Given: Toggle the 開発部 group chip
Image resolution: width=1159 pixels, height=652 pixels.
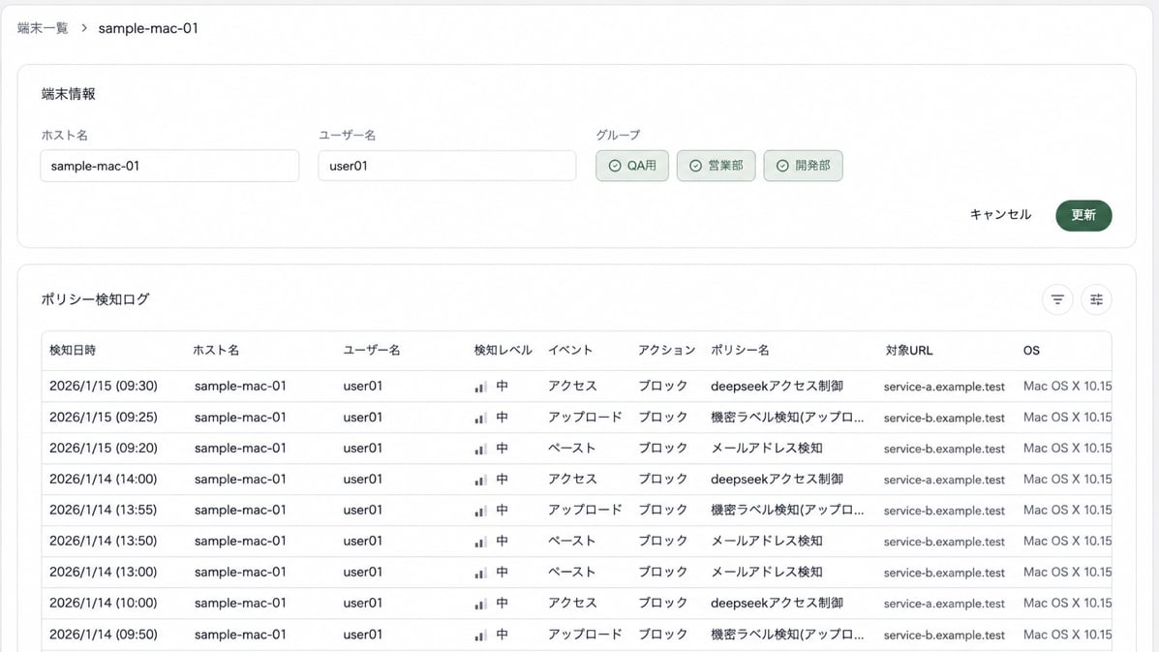Looking at the screenshot, I should [803, 166].
